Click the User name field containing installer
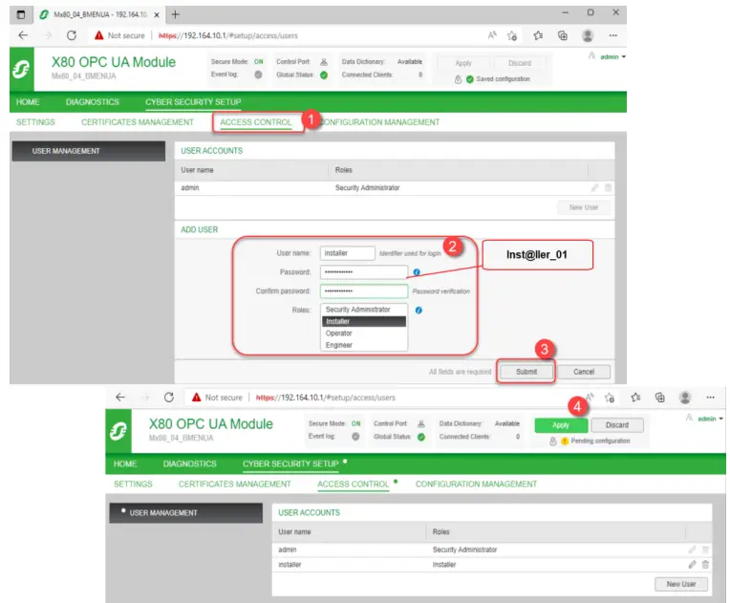 347,253
